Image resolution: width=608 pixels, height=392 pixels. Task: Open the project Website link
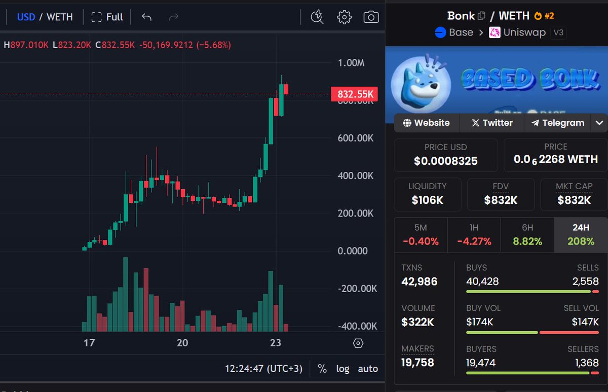(x=426, y=123)
